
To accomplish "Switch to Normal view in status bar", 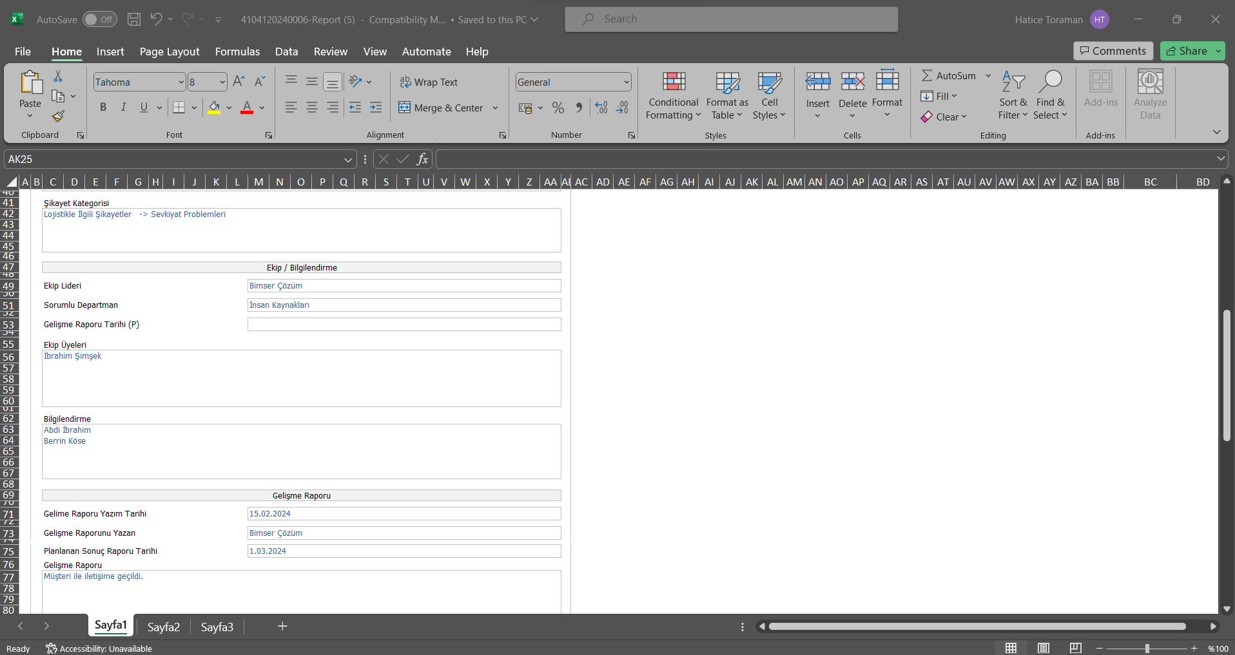I will (1011, 648).
